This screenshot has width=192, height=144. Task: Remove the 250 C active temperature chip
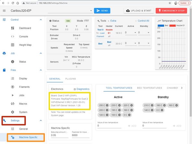[107, 105]
